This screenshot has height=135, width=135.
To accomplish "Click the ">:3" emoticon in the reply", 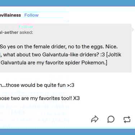I will pyautogui.click(x=71, y=85).
